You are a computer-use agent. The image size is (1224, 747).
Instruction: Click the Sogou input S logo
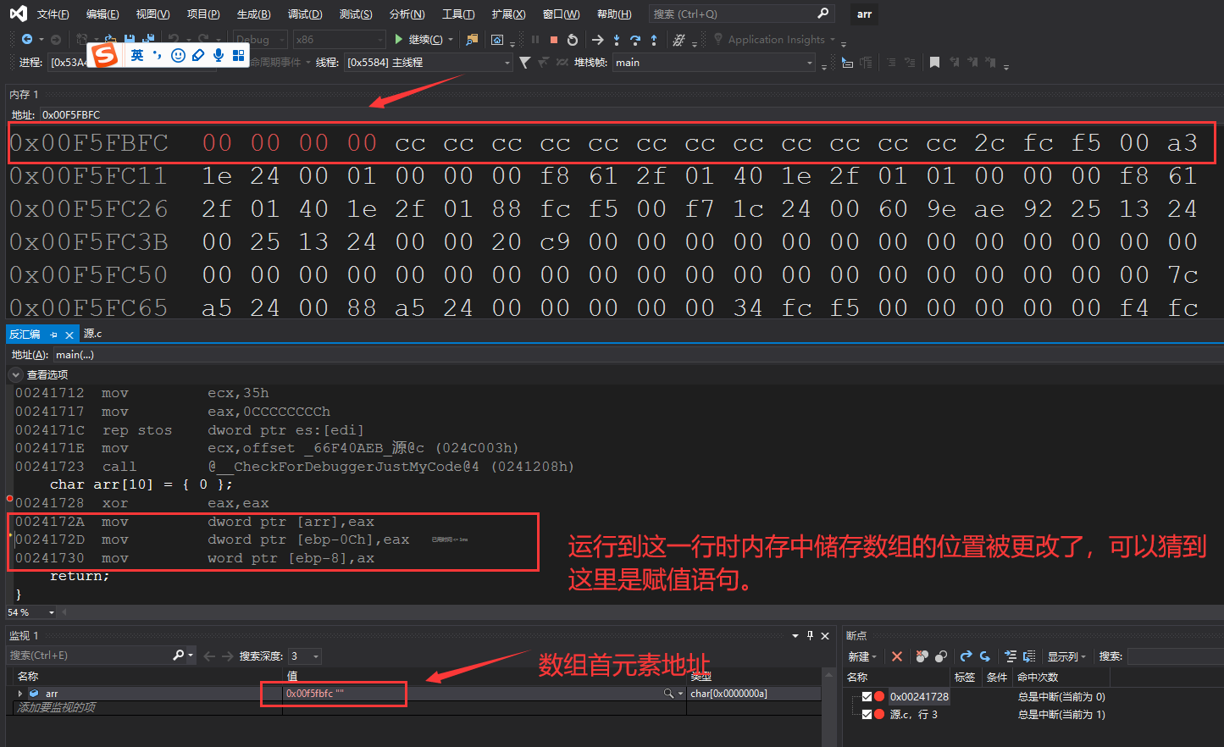coord(105,55)
